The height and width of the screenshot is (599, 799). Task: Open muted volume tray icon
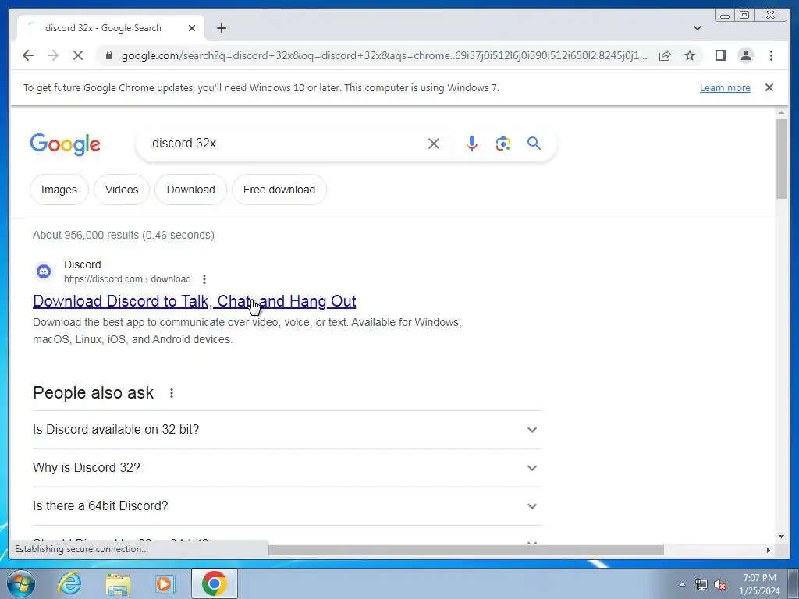[720, 584]
